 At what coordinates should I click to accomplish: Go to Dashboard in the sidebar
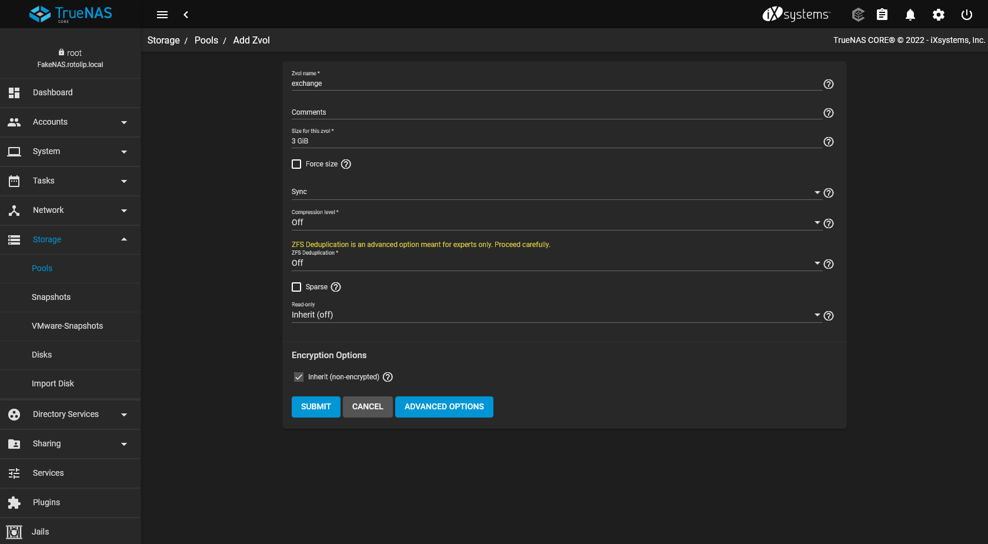[53, 92]
